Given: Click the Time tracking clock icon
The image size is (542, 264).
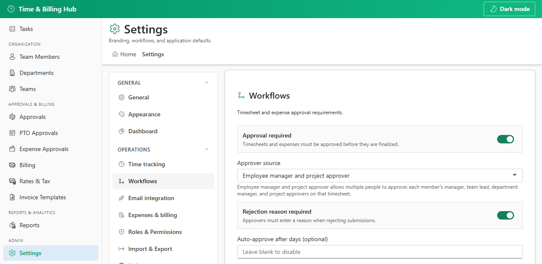Looking at the screenshot, I should (122, 164).
